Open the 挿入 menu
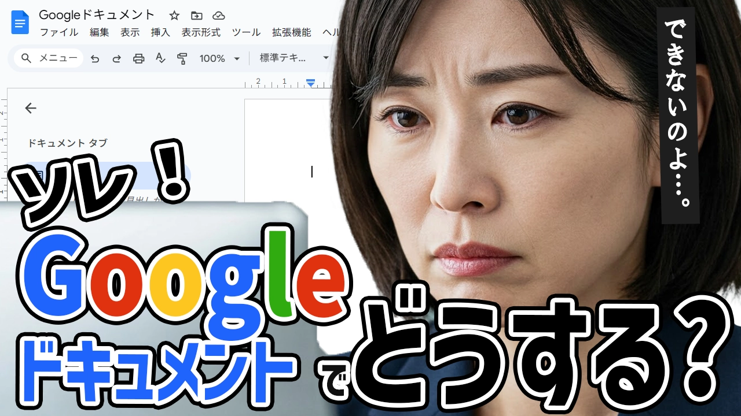The width and height of the screenshot is (741, 416). coord(160,32)
